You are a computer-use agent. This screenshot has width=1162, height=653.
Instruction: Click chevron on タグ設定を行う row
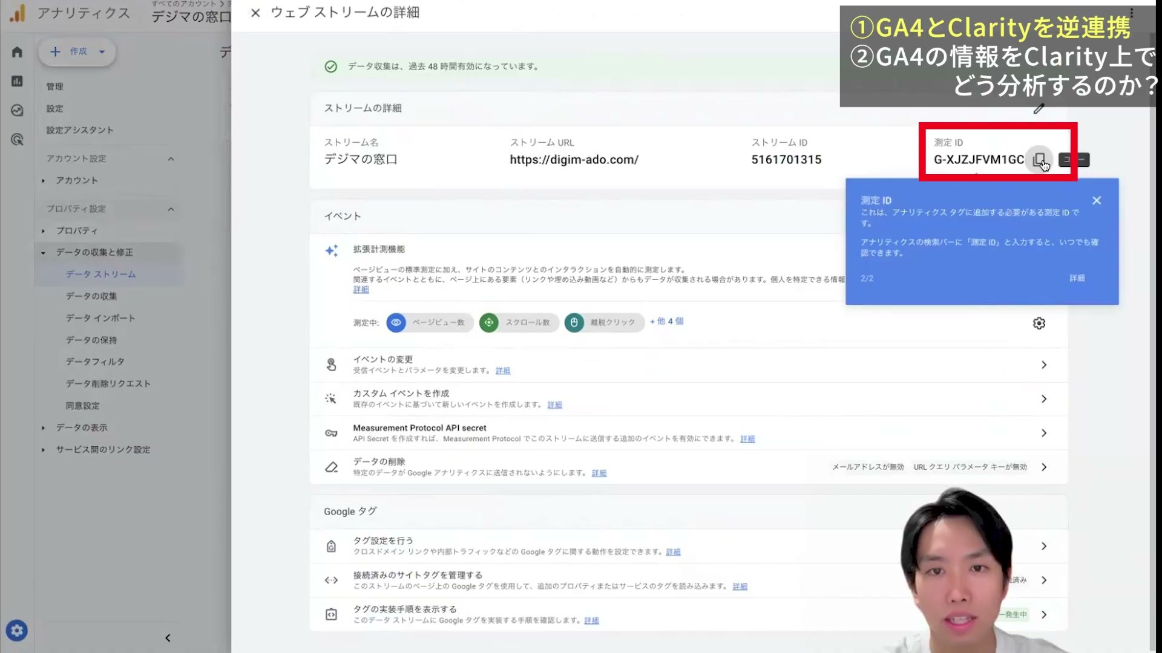[1044, 546]
